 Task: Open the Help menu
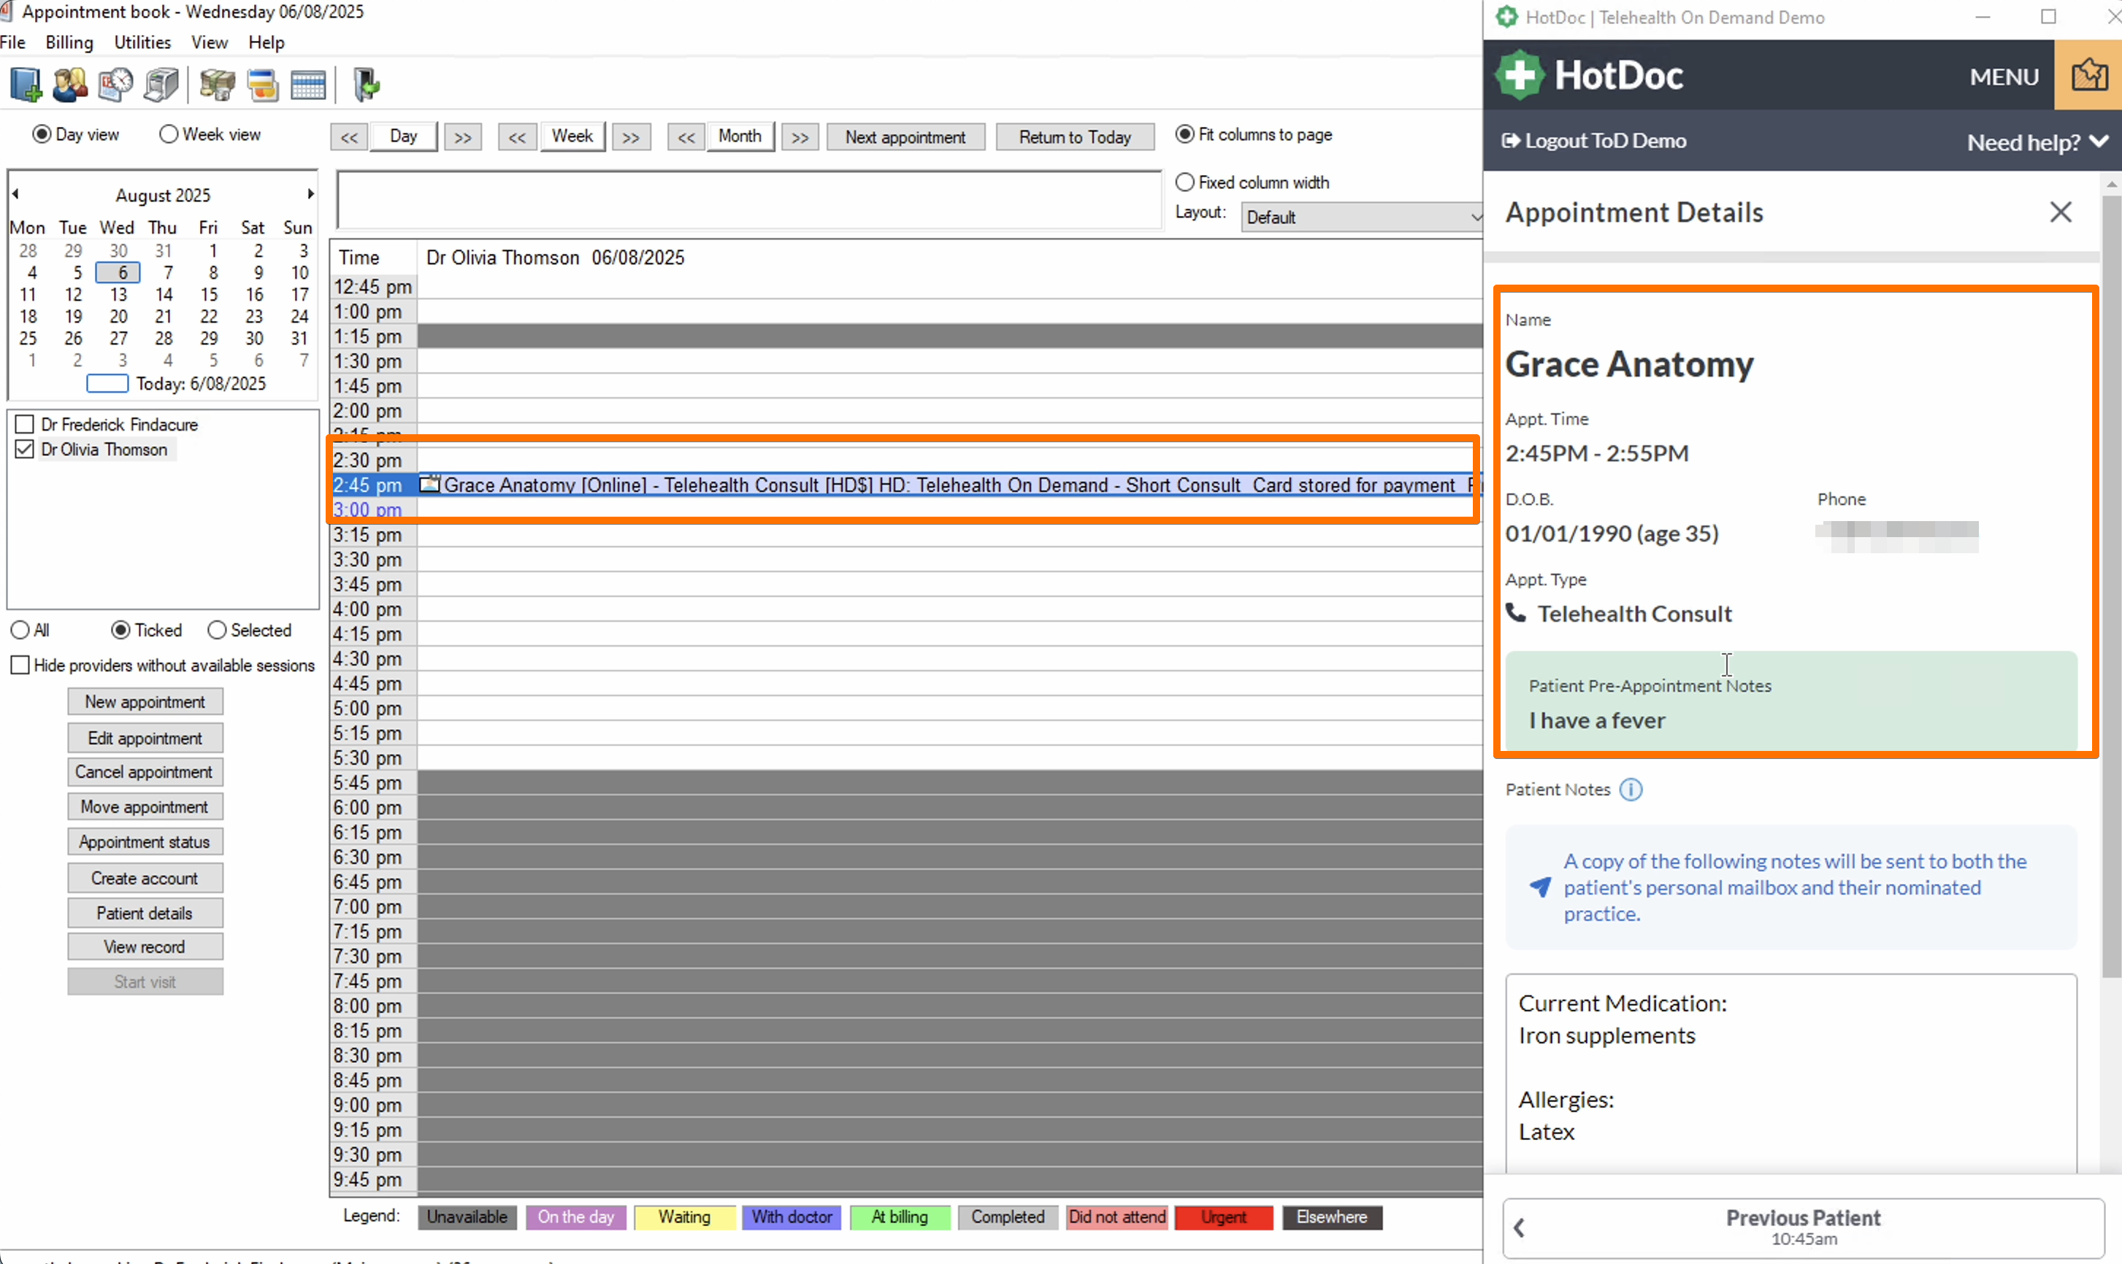pyautogui.click(x=267, y=42)
